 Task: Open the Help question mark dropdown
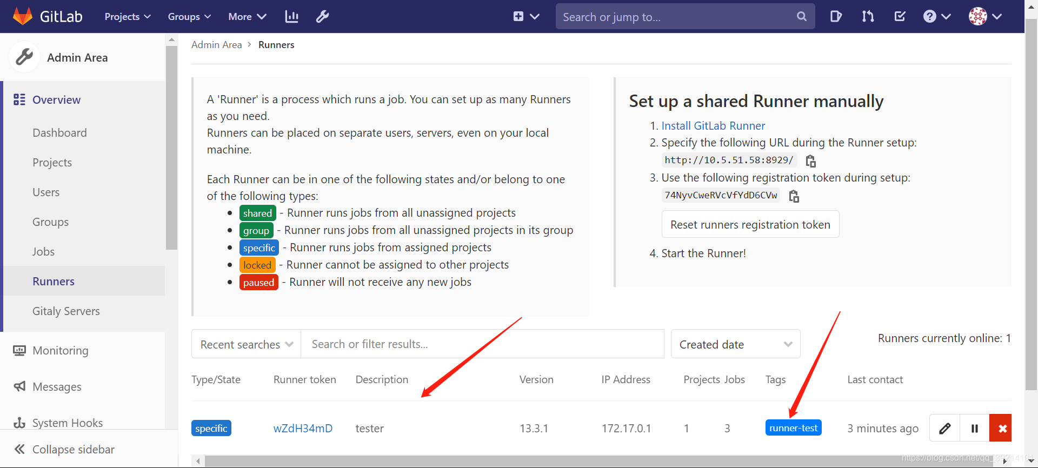pyautogui.click(x=937, y=17)
